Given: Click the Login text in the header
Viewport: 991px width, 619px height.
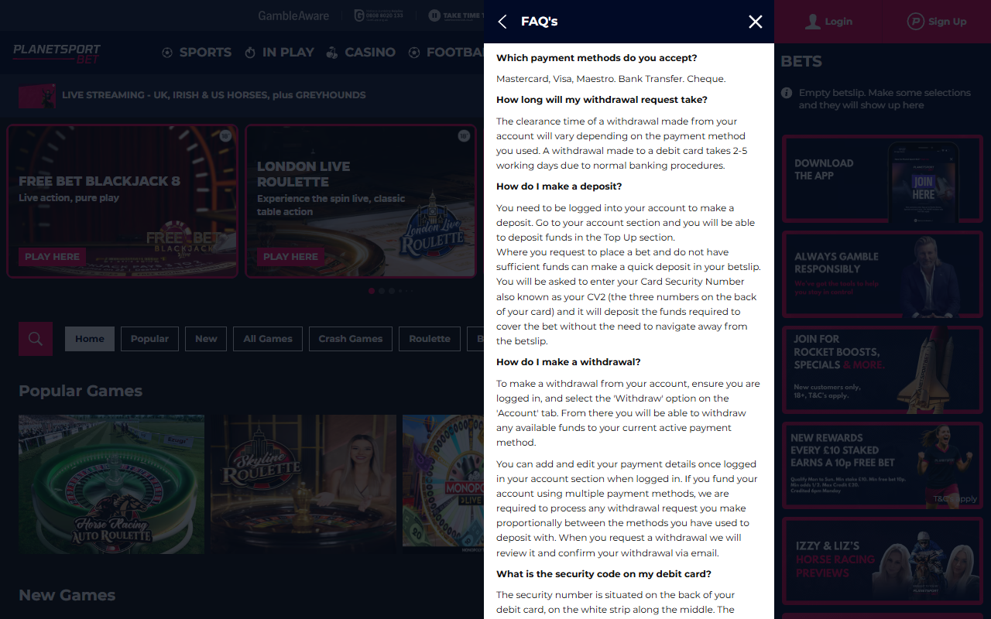Looking at the screenshot, I should 838,22.
